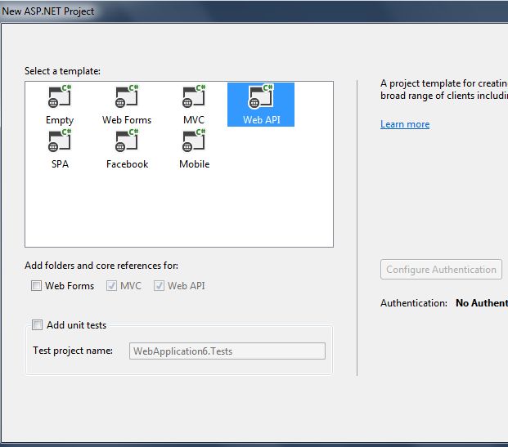
Task: Click the 'Test project name:' label
Action: coord(73,351)
